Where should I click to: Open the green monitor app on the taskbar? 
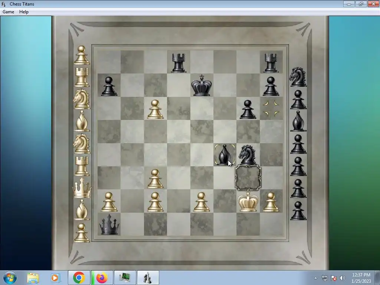pyautogui.click(x=125, y=278)
